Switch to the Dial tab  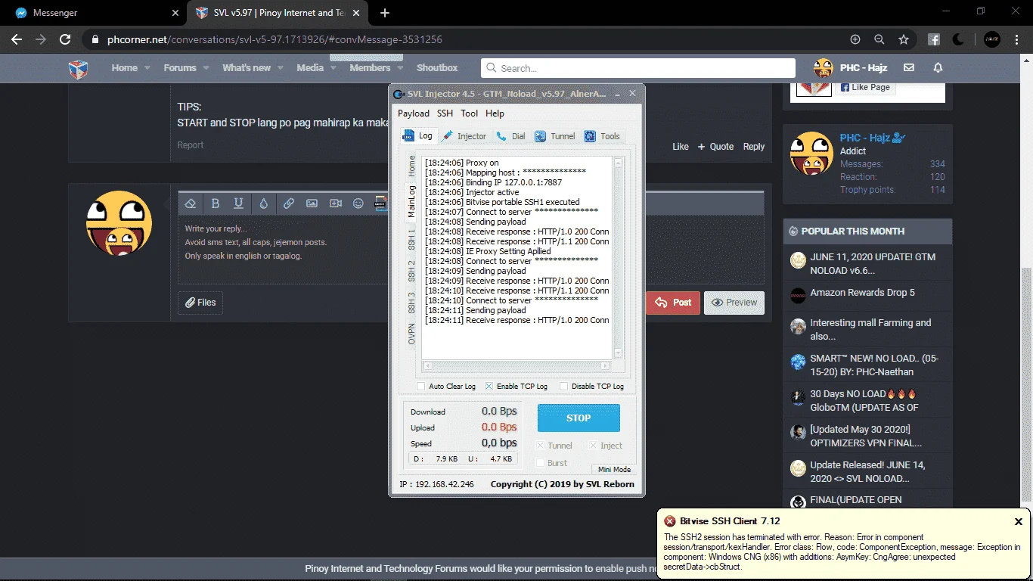click(510, 136)
